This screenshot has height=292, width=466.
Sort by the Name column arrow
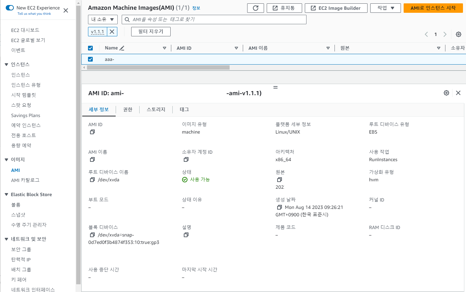[x=165, y=48]
